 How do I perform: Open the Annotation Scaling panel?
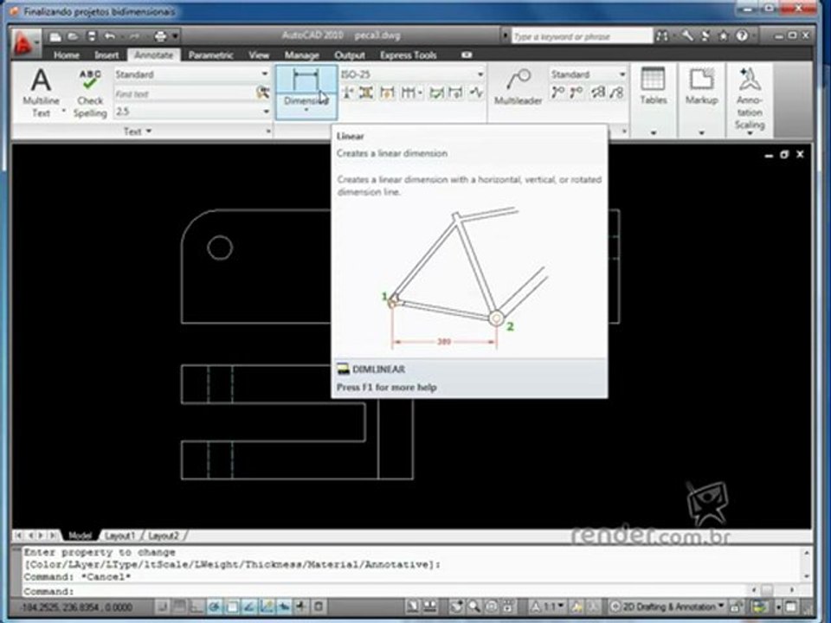750,100
